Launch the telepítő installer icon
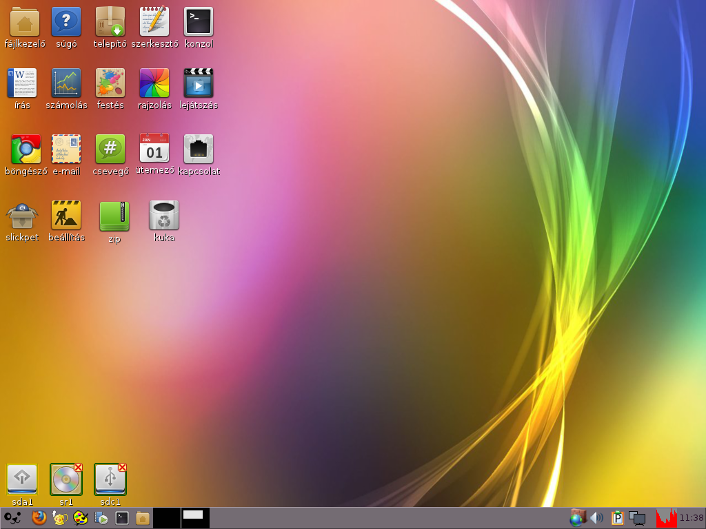Screen dimensions: 706x529 [x=110, y=21]
